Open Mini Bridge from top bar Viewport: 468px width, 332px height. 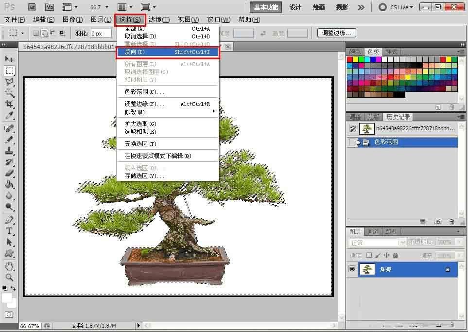pyautogui.click(x=49, y=7)
